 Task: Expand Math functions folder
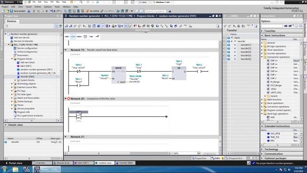pyautogui.click(x=262, y=99)
